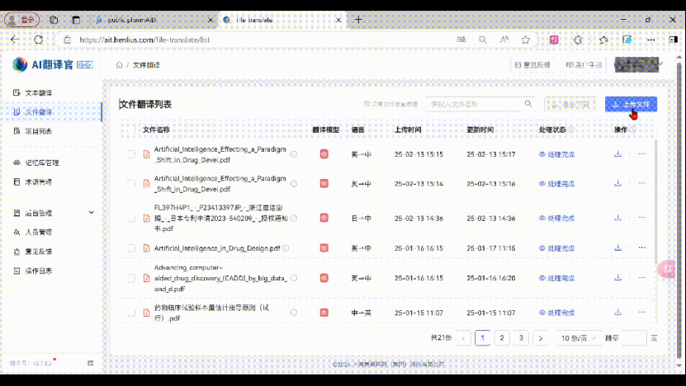Click the feedback button in top header
This screenshot has height=386, width=686.
pos(532,64)
